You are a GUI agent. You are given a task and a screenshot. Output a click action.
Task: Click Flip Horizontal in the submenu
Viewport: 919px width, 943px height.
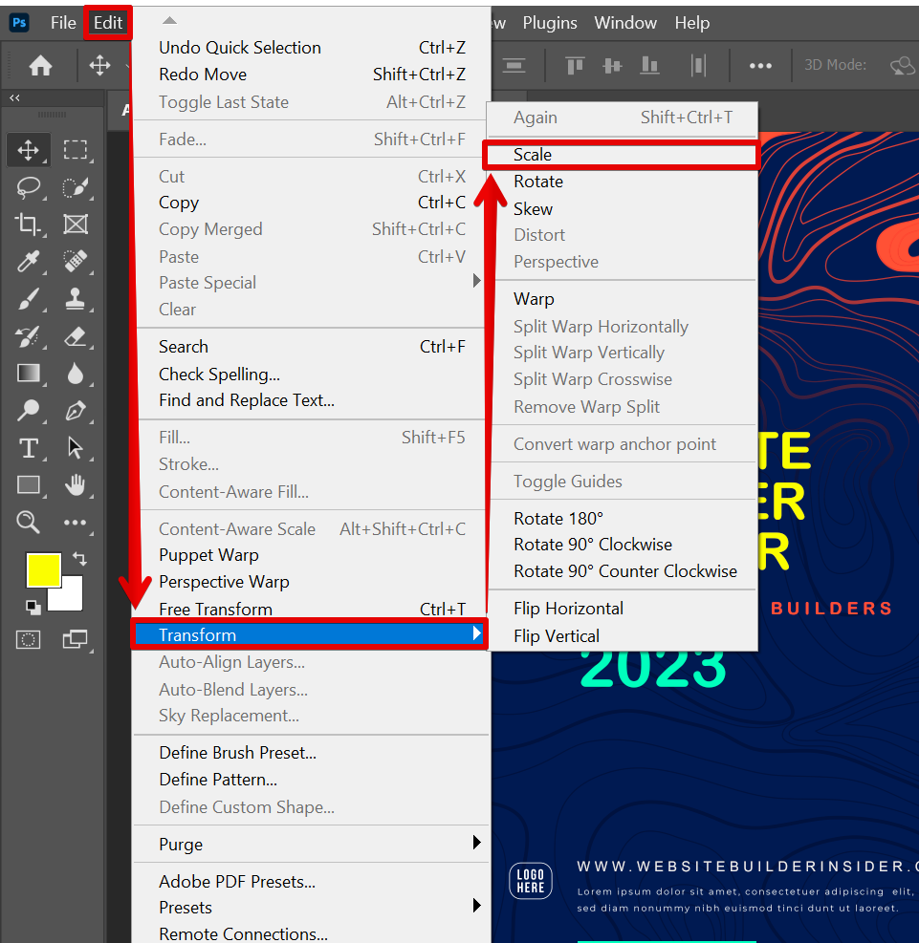click(x=568, y=609)
